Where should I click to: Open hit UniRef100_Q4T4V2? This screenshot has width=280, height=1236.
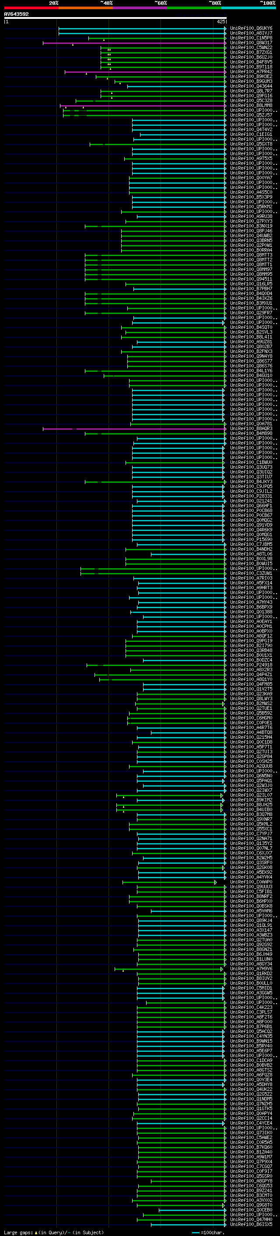click(251, 129)
